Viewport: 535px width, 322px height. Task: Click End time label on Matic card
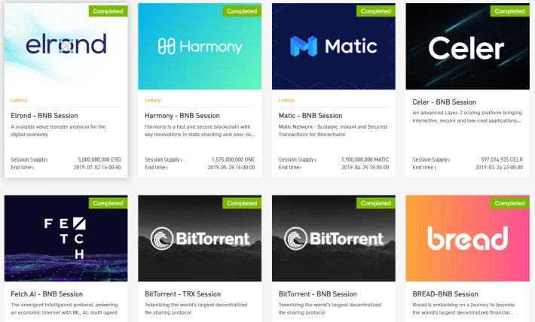point(290,167)
